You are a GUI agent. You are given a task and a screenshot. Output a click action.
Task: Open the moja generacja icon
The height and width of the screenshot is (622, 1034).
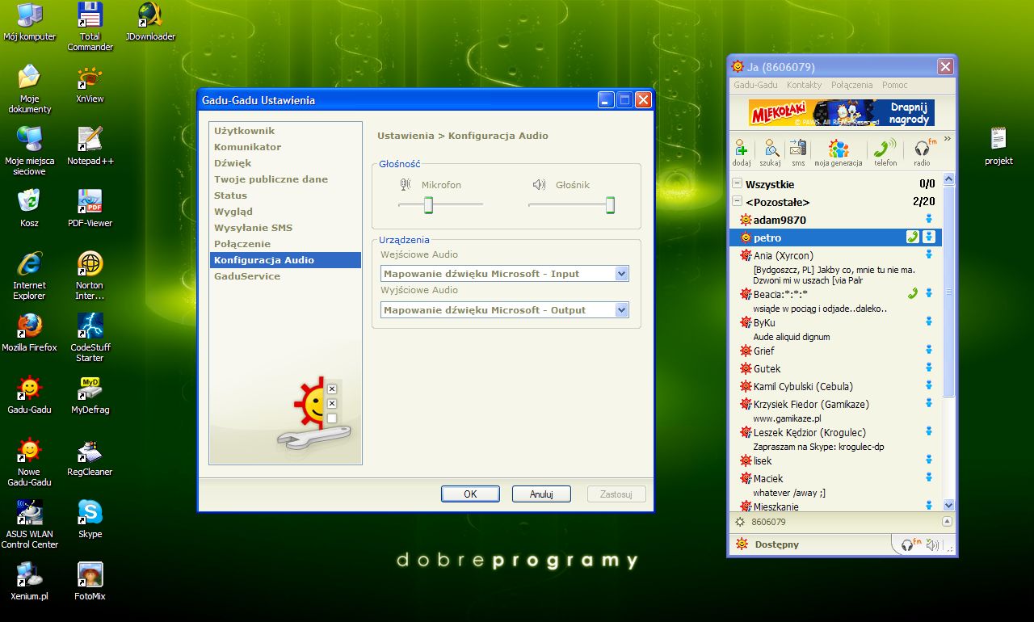839,152
